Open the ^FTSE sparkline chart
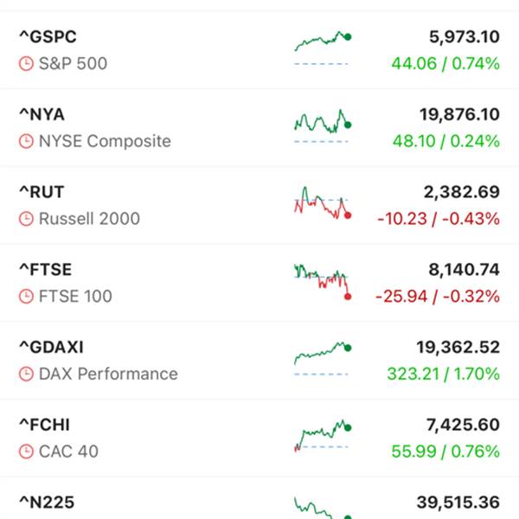 [x=323, y=282]
